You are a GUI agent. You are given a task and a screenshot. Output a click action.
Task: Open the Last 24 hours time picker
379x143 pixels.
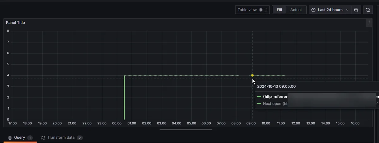(330, 10)
